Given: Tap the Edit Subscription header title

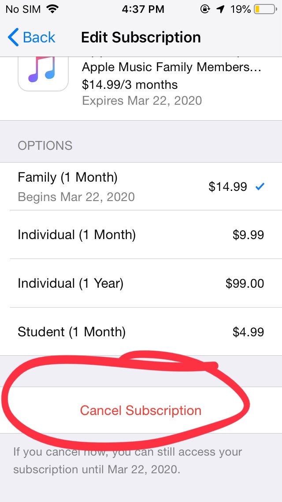Looking at the screenshot, I should 141,38.
